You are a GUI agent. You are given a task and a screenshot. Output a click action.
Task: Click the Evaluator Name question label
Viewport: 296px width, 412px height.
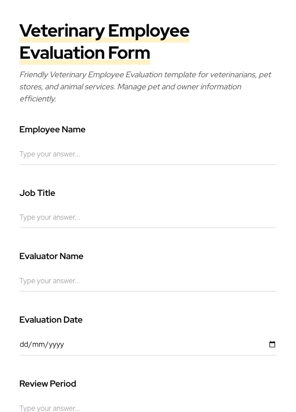pos(51,256)
